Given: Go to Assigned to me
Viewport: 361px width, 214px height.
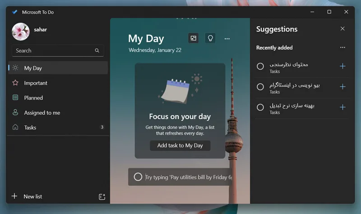Looking at the screenshot, I should [58, 113].
